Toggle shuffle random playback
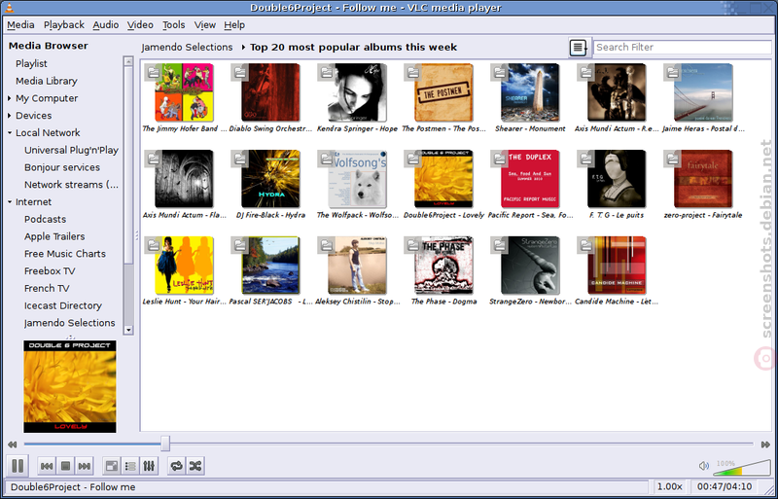Image resolution: width=778 pixels, height=499 pixels. click(x=195, y=466)
